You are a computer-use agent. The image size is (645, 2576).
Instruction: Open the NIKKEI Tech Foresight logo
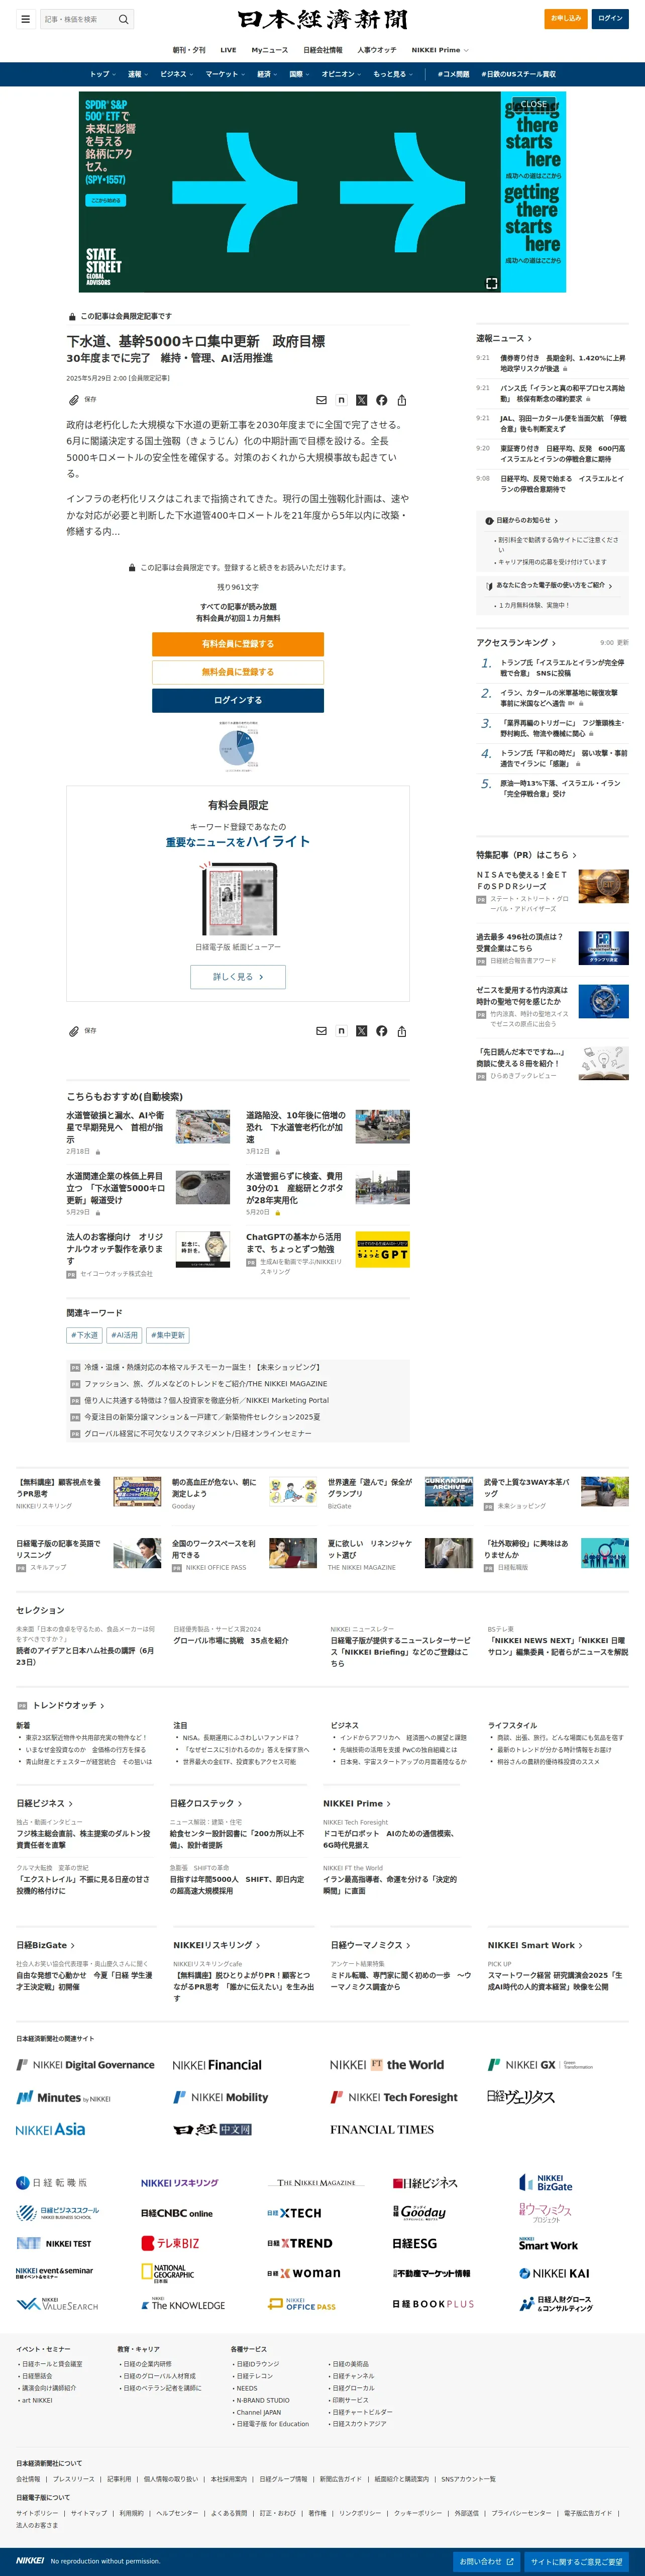[x=394, y=2097]
